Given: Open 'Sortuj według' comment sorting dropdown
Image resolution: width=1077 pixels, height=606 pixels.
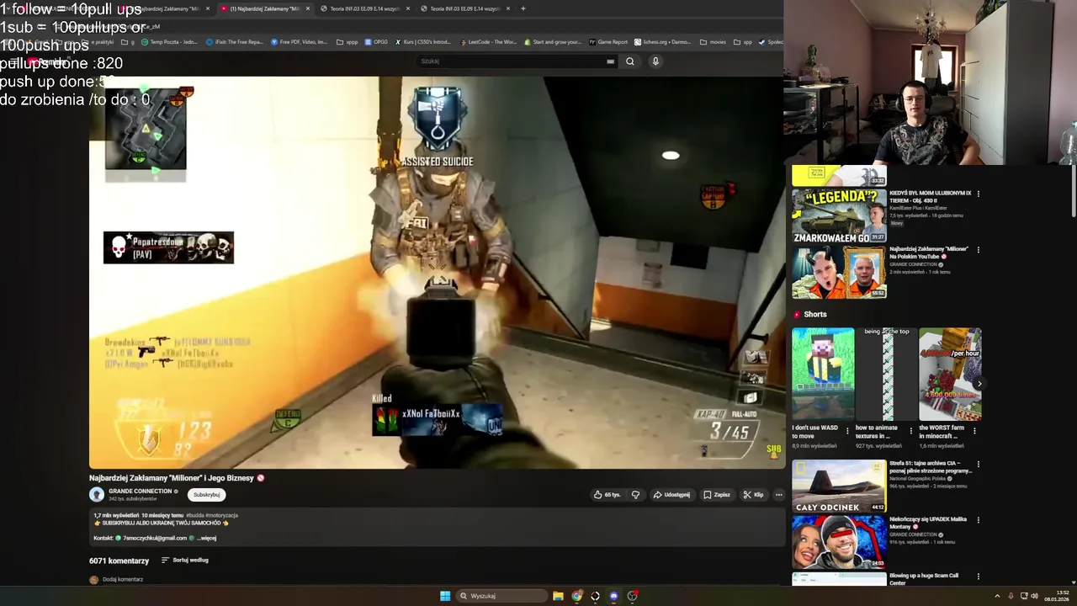Looking at the screenshot, I should [185, 561].
